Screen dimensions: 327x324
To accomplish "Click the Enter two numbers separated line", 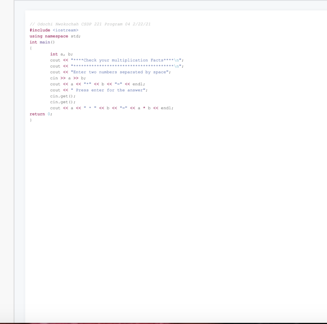I will 110,72.
